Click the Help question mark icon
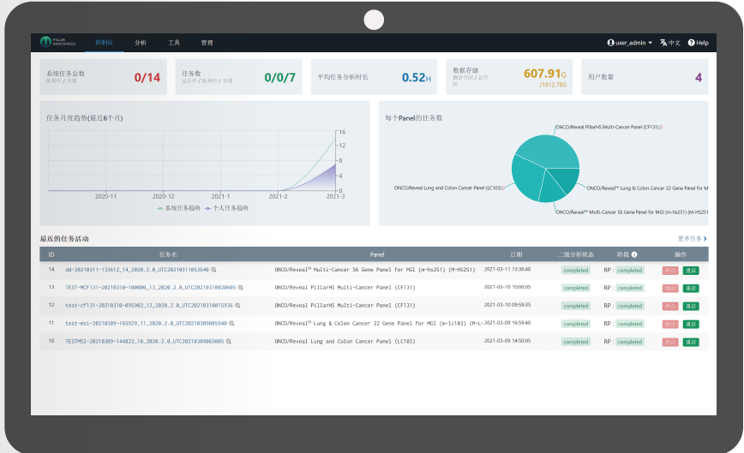 [x=692, y=43]
